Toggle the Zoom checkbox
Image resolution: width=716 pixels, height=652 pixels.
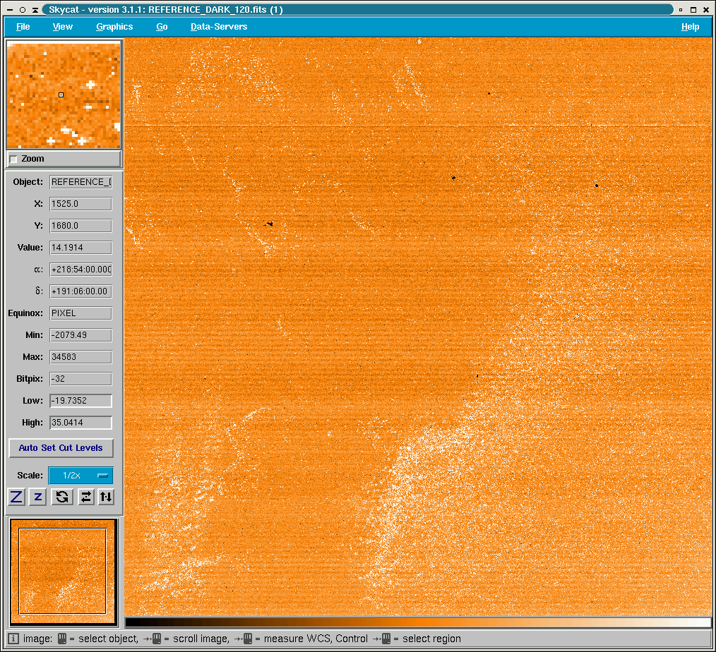[x=13, y=159]
